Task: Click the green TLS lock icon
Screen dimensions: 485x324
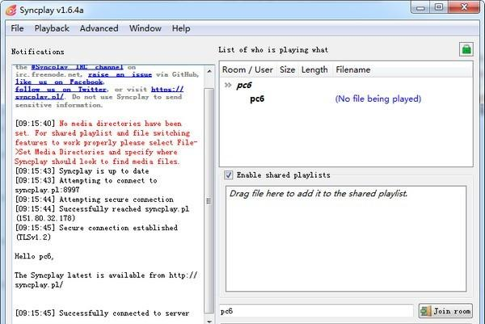Action: 466,49
